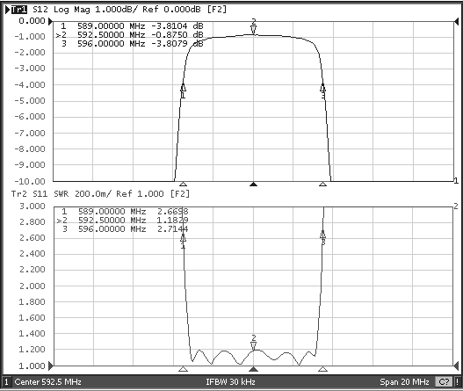Image resolution: width=463 pixels, height=391 pixels.
Task: Click the SWR reference arrow at 1.000
Action: 51,366
